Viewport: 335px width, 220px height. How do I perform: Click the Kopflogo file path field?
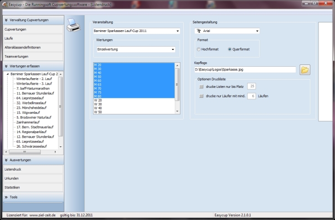point(245,70)
